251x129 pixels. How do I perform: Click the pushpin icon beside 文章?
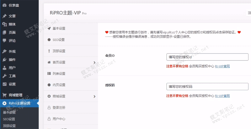(4, 16)
